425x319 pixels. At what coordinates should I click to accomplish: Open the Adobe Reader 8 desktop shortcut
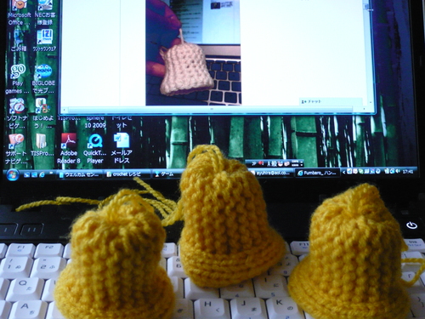[x=69, y=148]
